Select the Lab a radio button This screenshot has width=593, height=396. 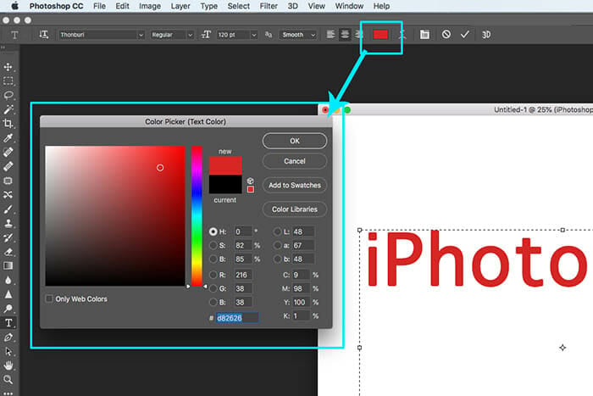(277, 245)
